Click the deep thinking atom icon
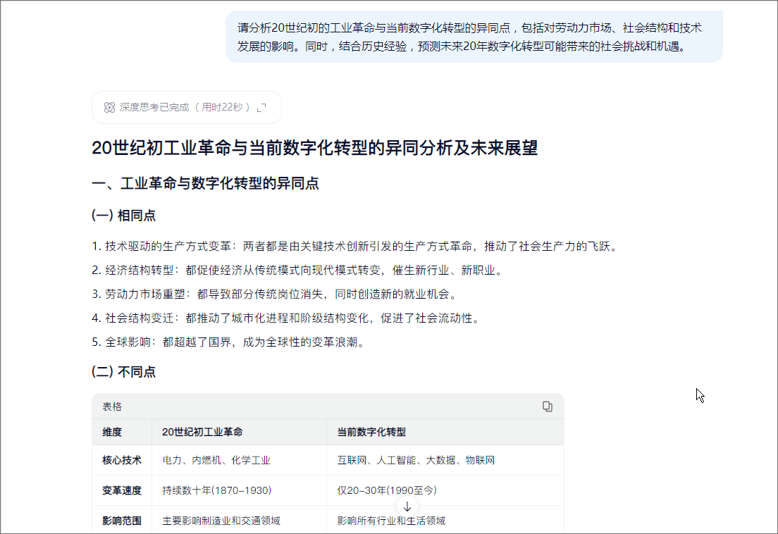The height and width of the screenshot is (534, 778). tap(109, 108)
